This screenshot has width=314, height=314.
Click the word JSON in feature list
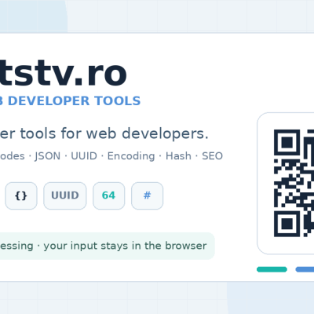48,156
